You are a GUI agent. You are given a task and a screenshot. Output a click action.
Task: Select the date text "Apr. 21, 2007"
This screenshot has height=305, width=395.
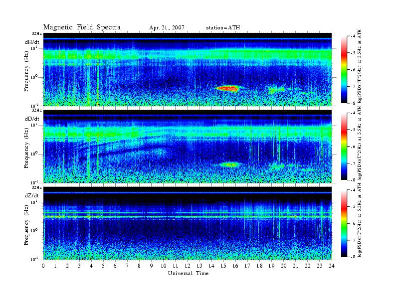click(x=167, y=28)
